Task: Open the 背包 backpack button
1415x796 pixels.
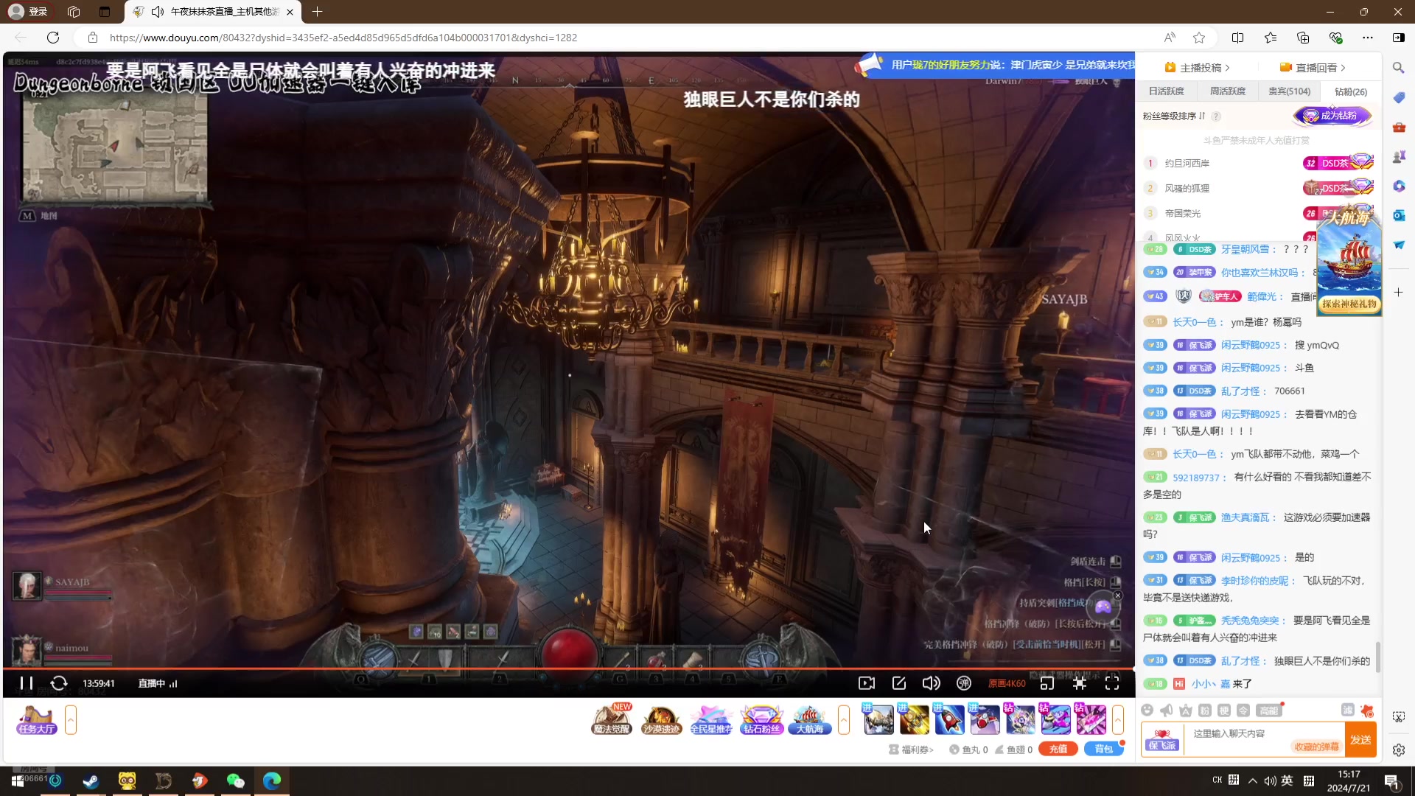Action: point(1103,749)
